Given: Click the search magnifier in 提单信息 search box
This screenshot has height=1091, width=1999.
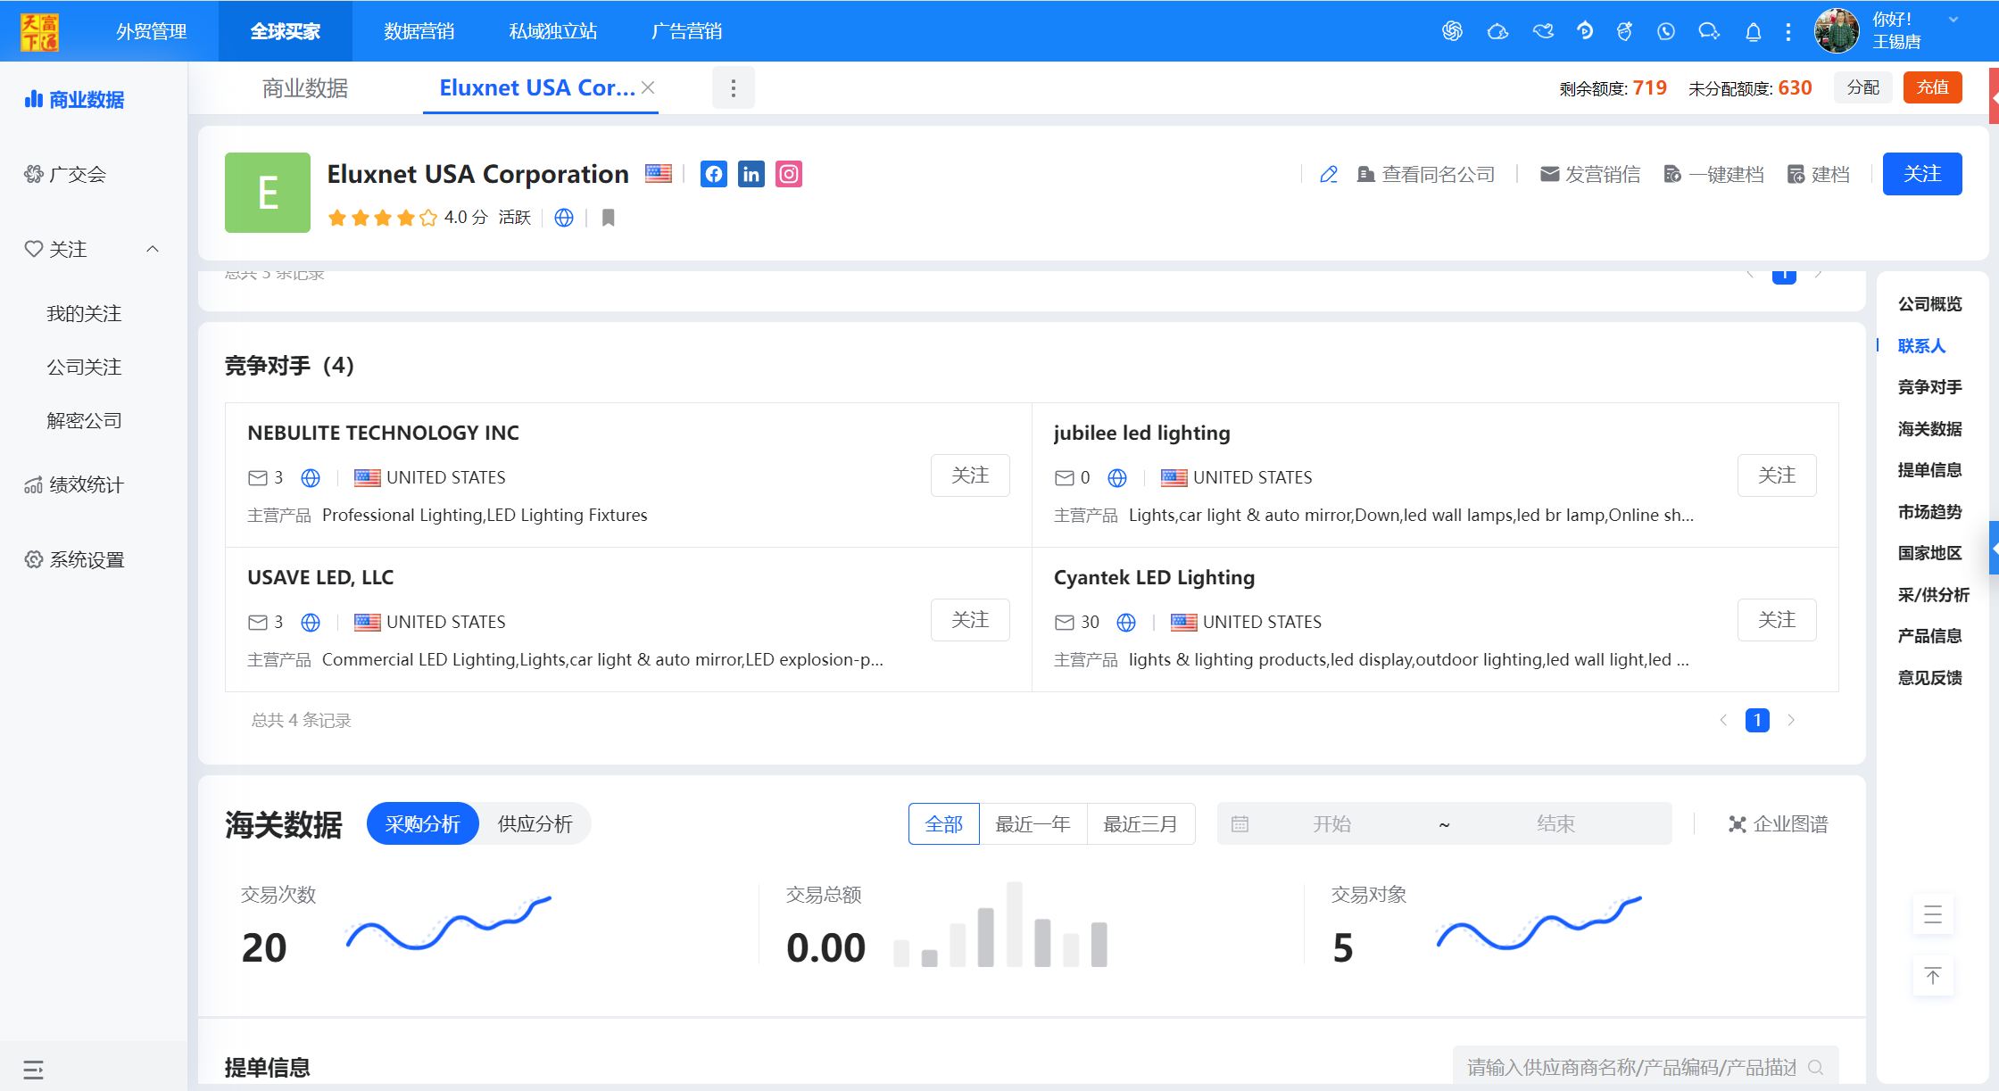Looking at the screenshot, I should point(1815,1067).
